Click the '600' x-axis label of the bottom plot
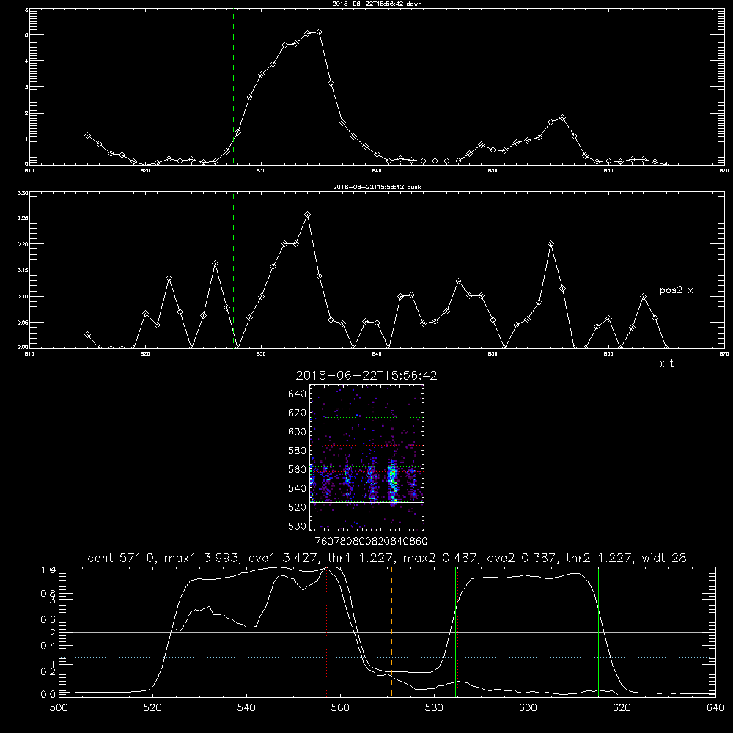 click(528, 708)
